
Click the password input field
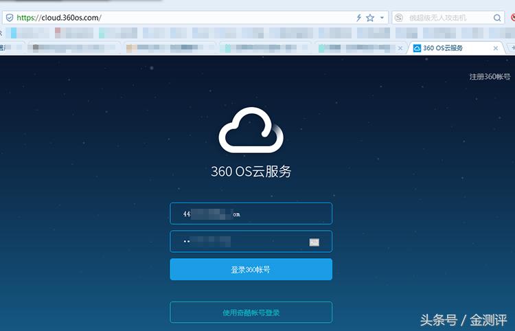(251, 241)
